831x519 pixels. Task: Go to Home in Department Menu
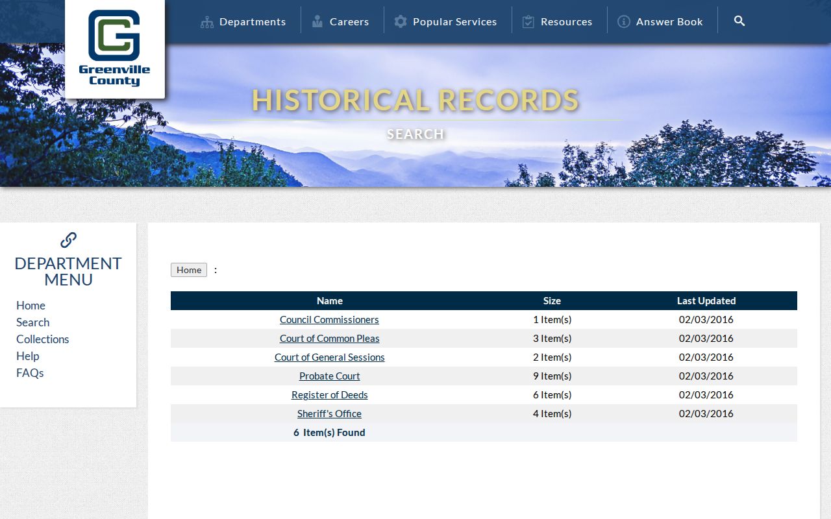click(31, 306)
